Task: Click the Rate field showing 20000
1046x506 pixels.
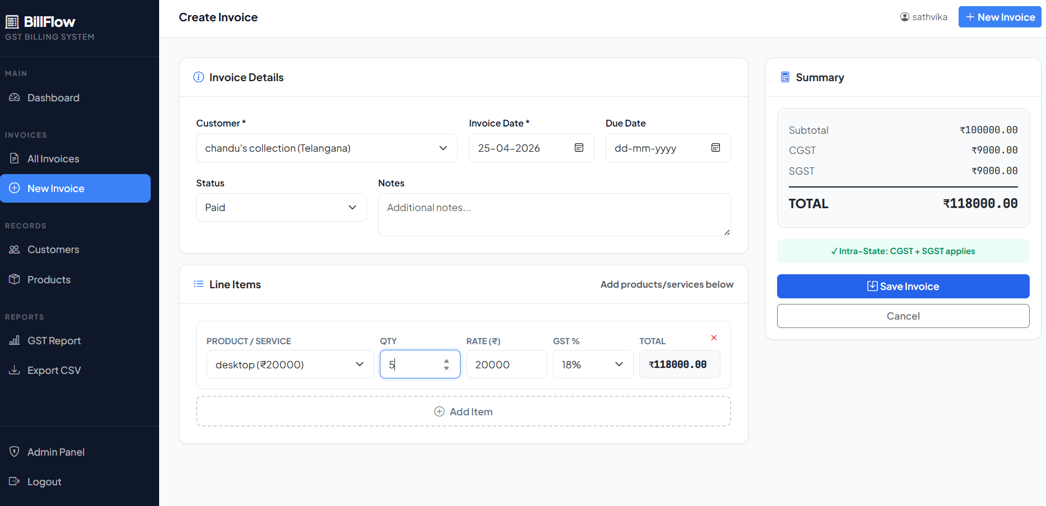Action: (x=506, y=364)
